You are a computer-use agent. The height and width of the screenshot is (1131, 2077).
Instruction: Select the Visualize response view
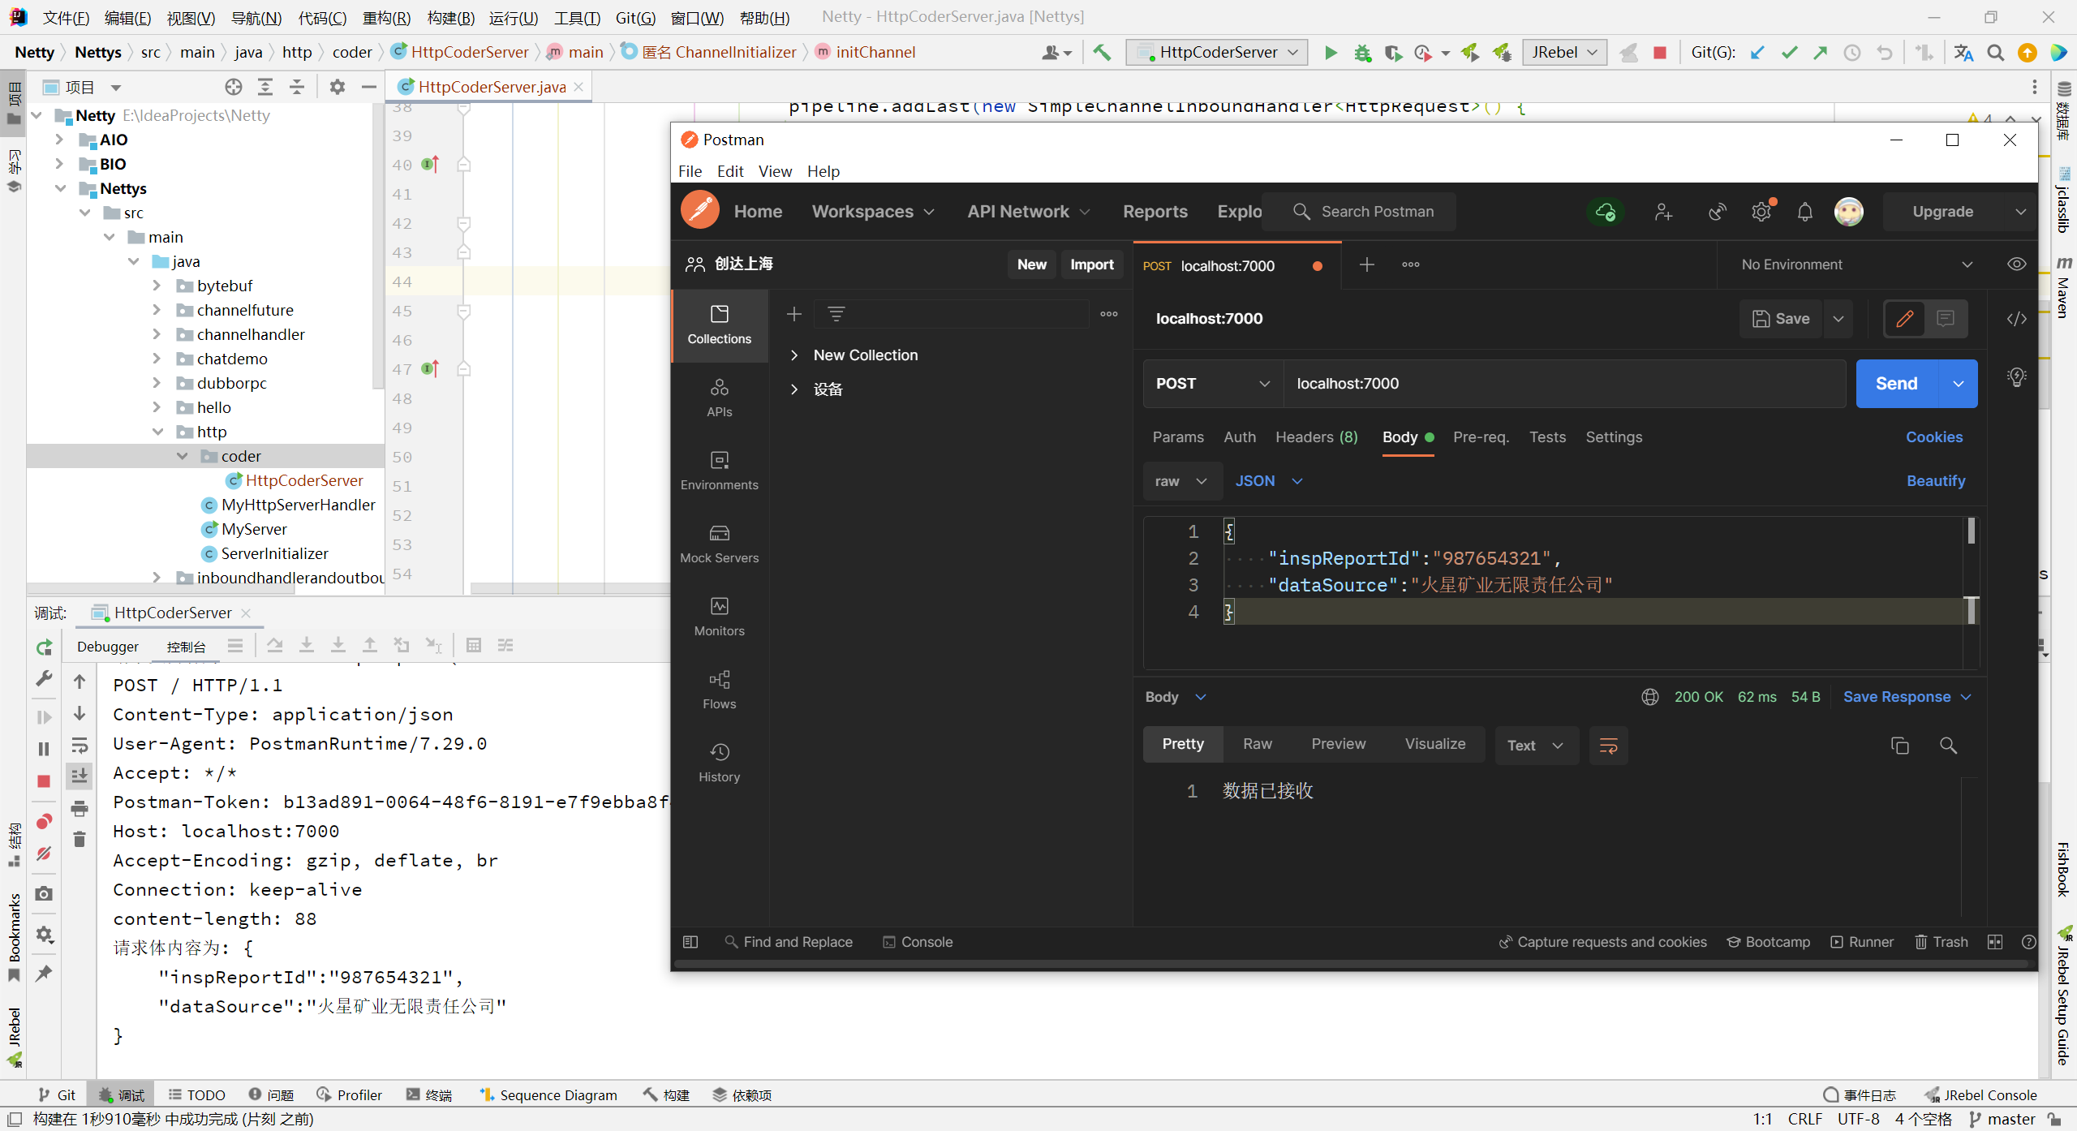1435,744
